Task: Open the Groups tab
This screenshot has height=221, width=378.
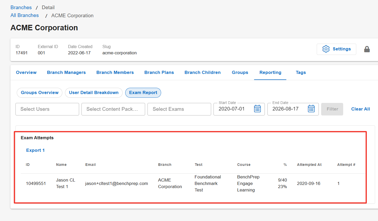Action: point(240,72)
